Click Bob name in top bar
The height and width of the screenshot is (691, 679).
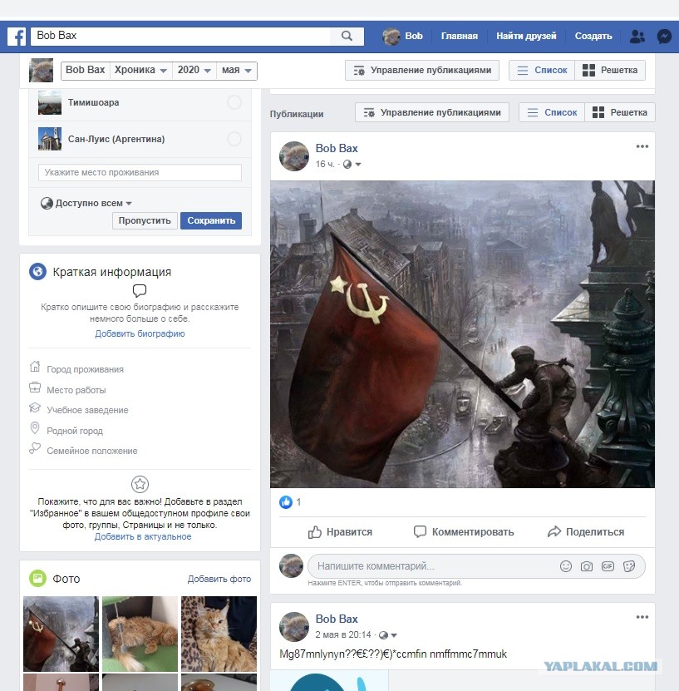pos(414,36)
